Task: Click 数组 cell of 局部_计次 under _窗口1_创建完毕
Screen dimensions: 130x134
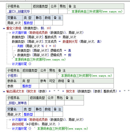Action: click(x=48, y=23)
